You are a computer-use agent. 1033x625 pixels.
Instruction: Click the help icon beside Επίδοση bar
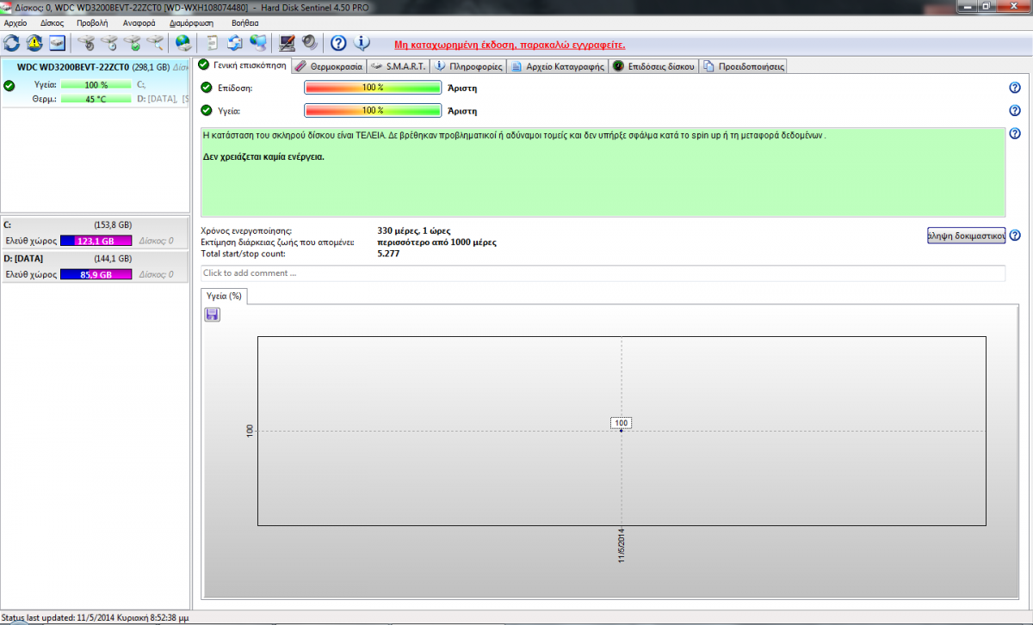[x=1014, y=88]
